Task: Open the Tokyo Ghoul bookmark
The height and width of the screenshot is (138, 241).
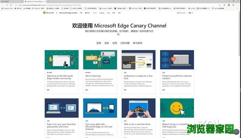Action: pyautogui.click(x=136, y=8)
